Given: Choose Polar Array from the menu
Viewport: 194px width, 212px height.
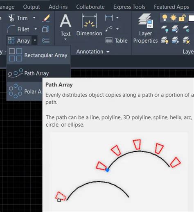Looking at the screenshot, I should pos(25,91).
